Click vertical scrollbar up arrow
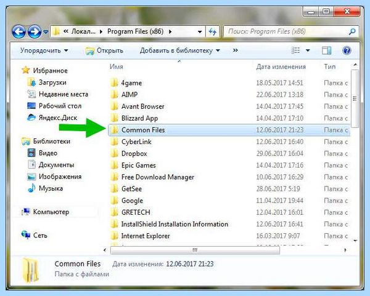Image resolution: width=370 pixels, height=296 pixels. [355, 65]
